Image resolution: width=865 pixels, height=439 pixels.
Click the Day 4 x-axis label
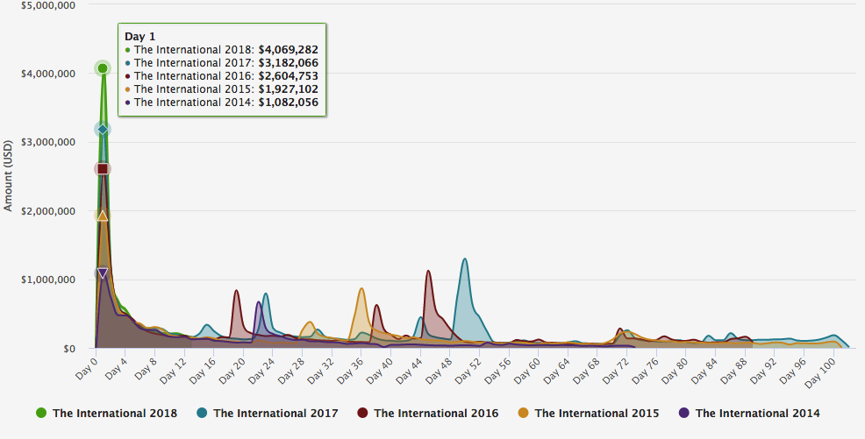pyautogui.click(x=117, y=367)
